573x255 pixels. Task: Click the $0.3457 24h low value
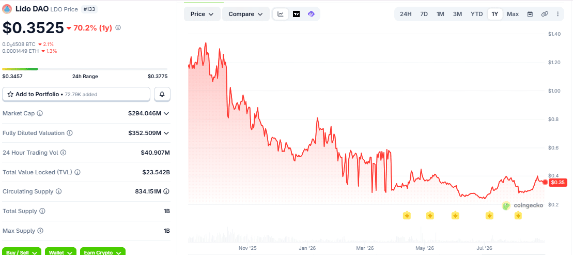click(x=12, y=77)
